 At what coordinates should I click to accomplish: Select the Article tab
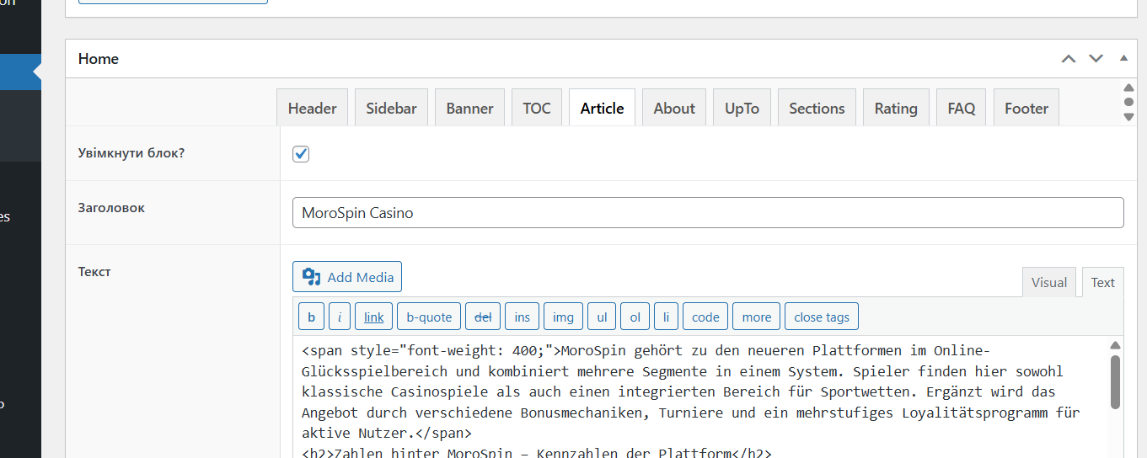(x=602, y=108)
